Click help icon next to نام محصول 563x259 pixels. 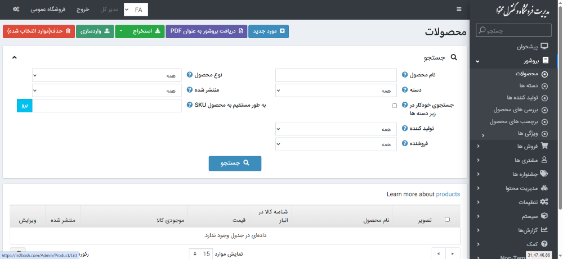pos(405,75)
